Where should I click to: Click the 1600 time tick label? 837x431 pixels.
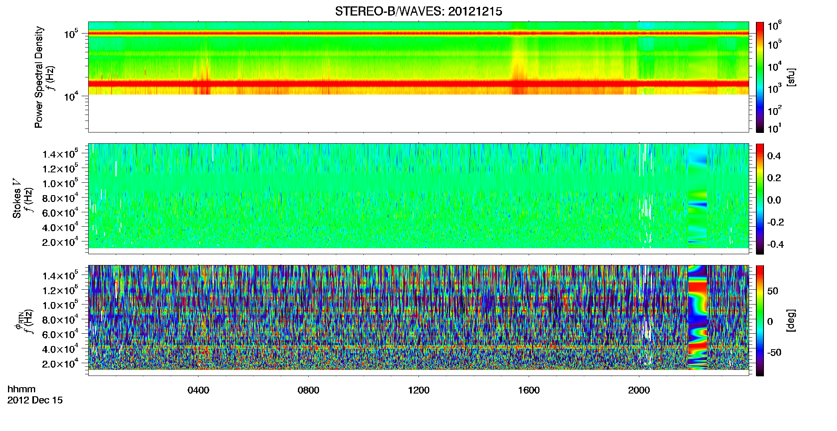pos(529,390)
